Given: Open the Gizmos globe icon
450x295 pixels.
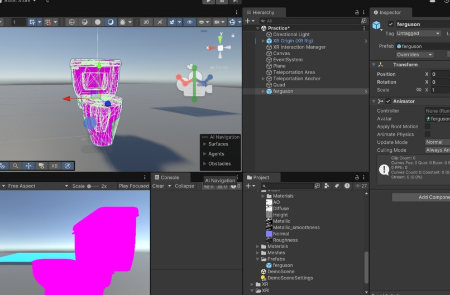Looking at the screenshot, I should click(x=232, y=22).
